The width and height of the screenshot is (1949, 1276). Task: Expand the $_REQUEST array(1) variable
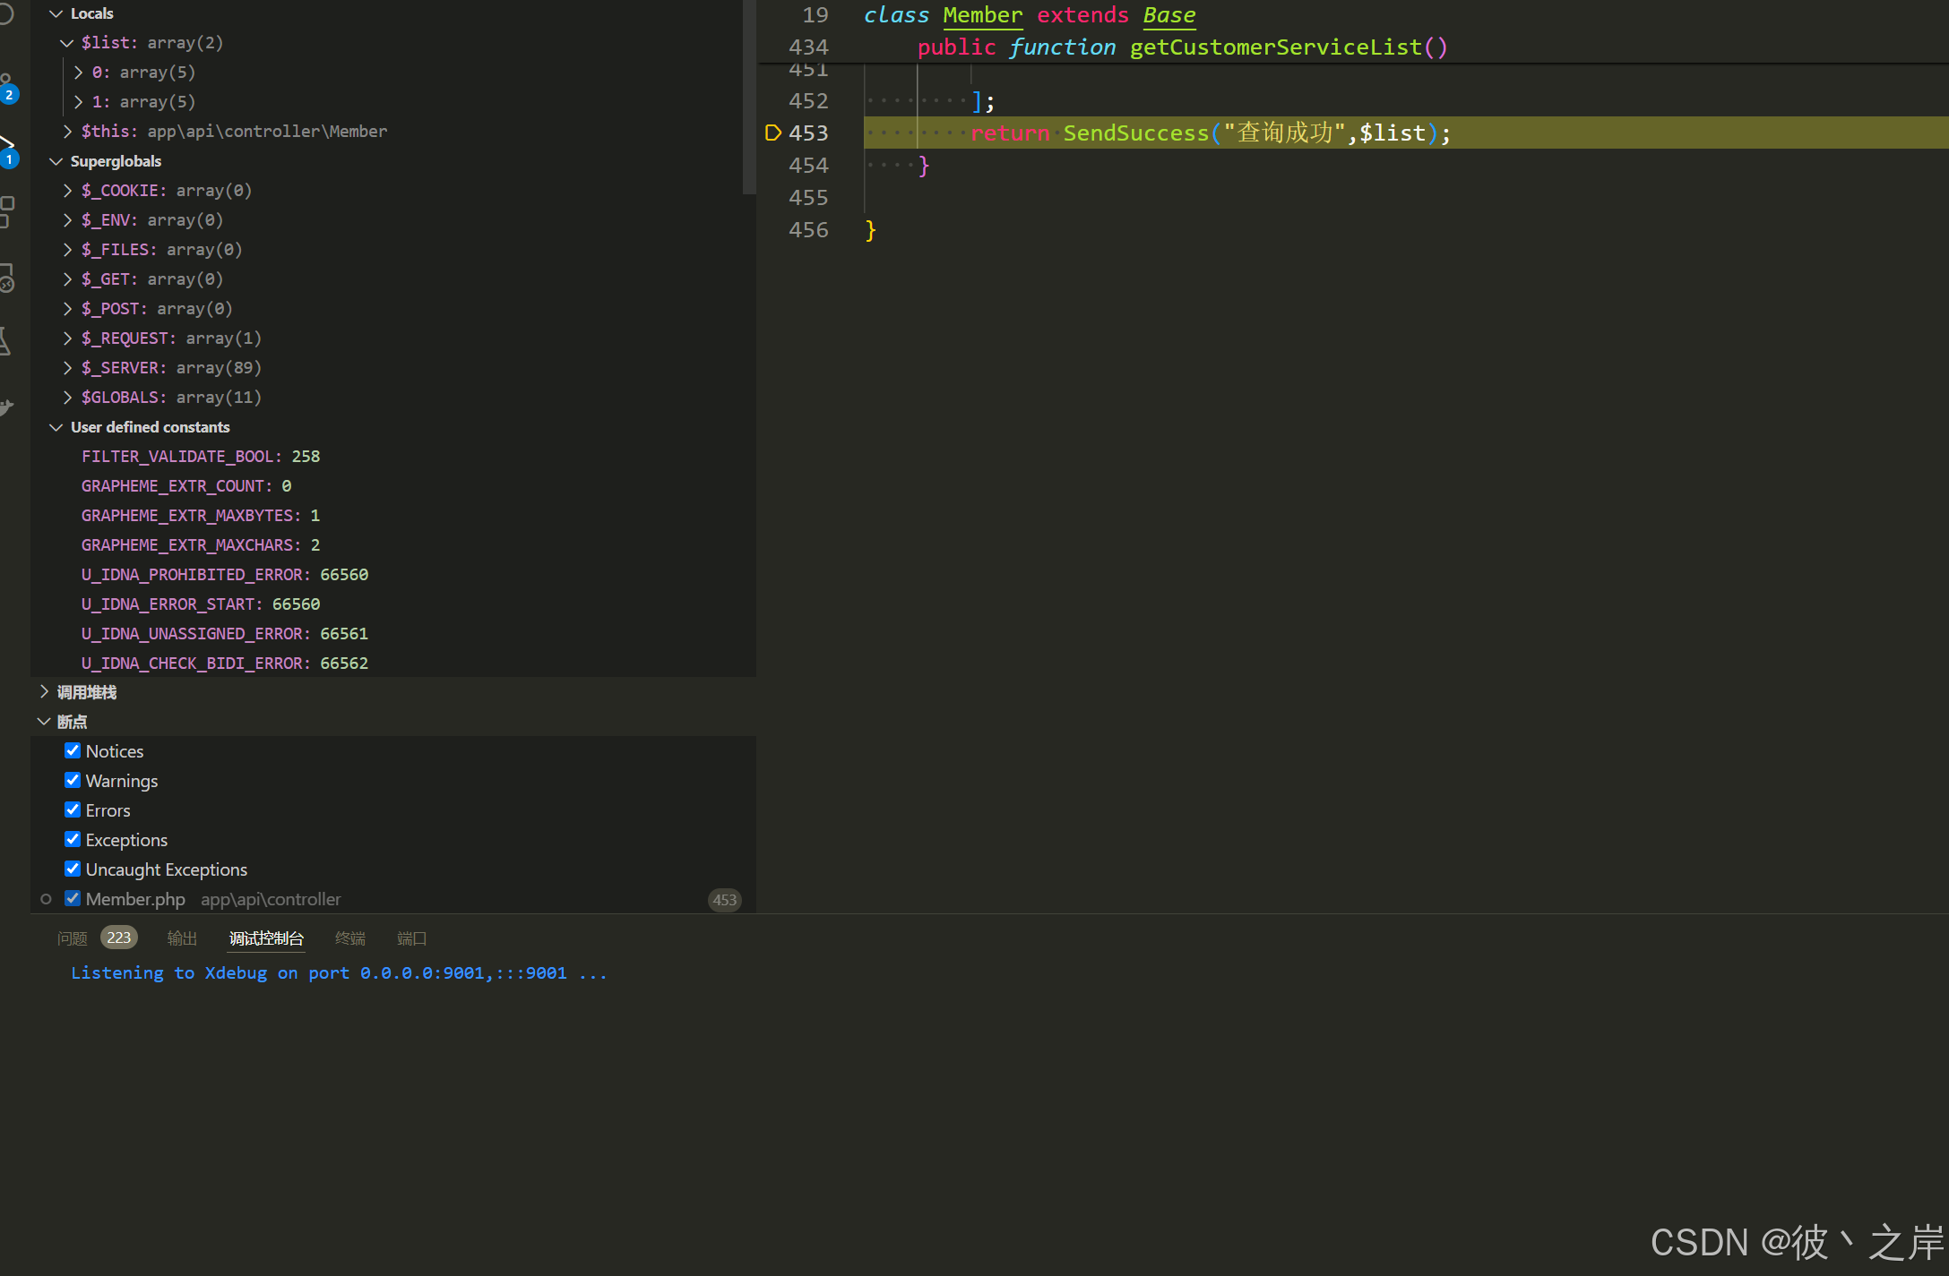point(67,338)
